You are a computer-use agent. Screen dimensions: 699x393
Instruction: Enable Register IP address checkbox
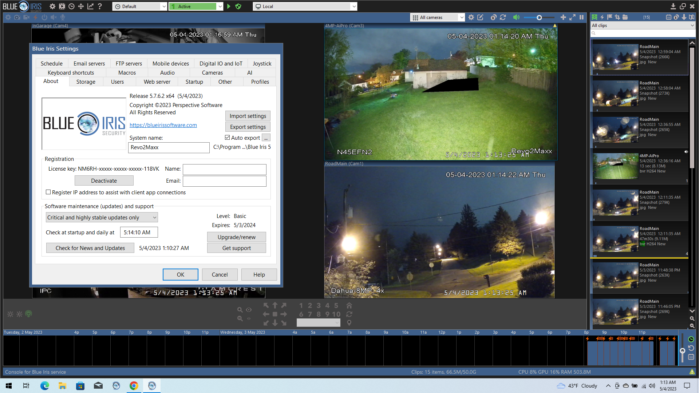[x=48, y=192]
